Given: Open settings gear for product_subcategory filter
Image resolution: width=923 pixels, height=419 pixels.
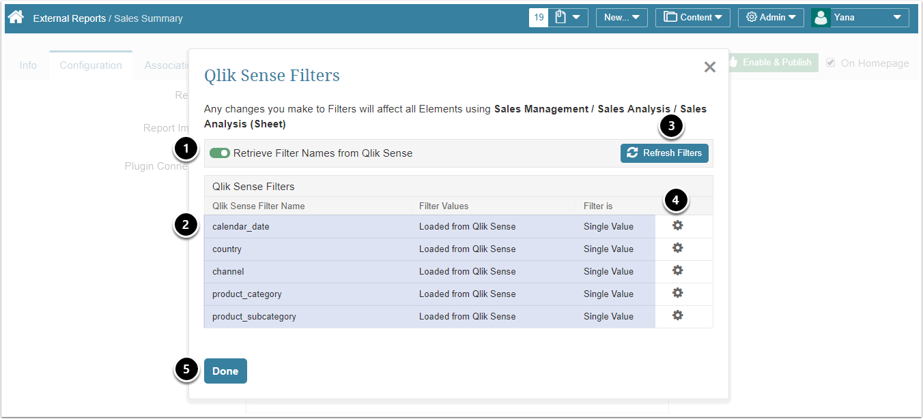Looking at the screenshot, I should pyautogui.click(x=677, y=315).
